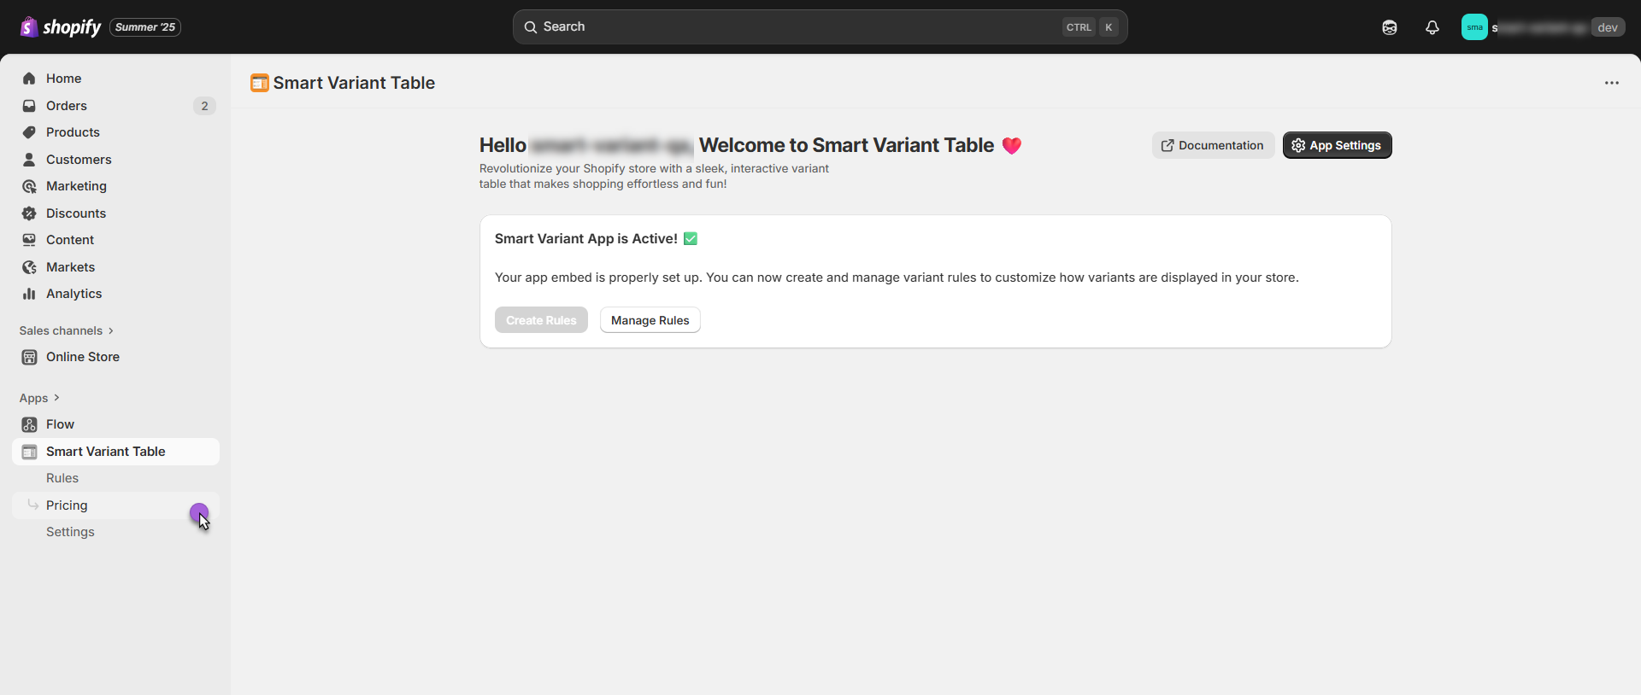Click Smart Variant Table sidebar icon
This screenshot has height=695, width=1641.
(x=29, y=452)
